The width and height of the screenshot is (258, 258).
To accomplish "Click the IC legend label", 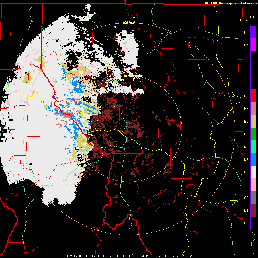I will pos(246,185).
